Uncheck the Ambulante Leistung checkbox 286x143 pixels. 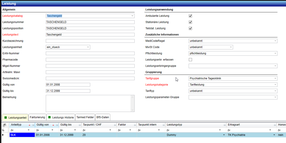coord(190,16)
